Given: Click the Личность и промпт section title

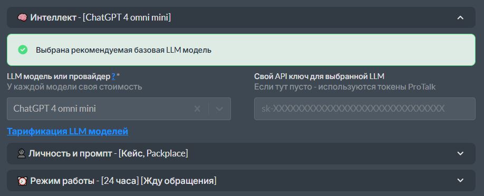Looking at the screenshot, I should (70, 153).
